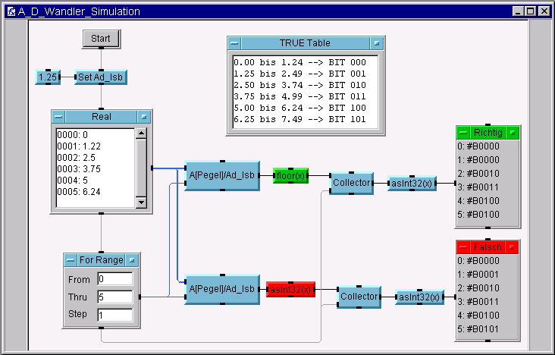This screenshot has width=555, height=355.
Task: Select the lower Collector object
Action: 359,297
